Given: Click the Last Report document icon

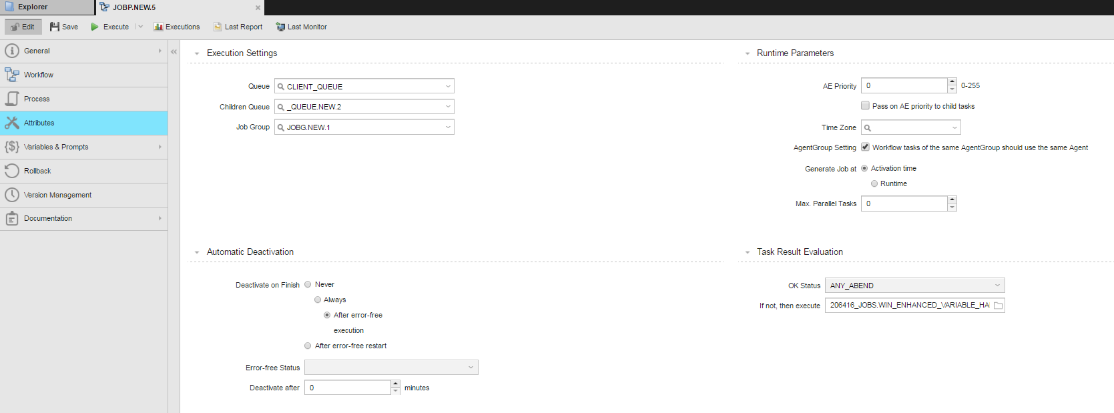Looking at the screenshot, I should coord(218,27).
